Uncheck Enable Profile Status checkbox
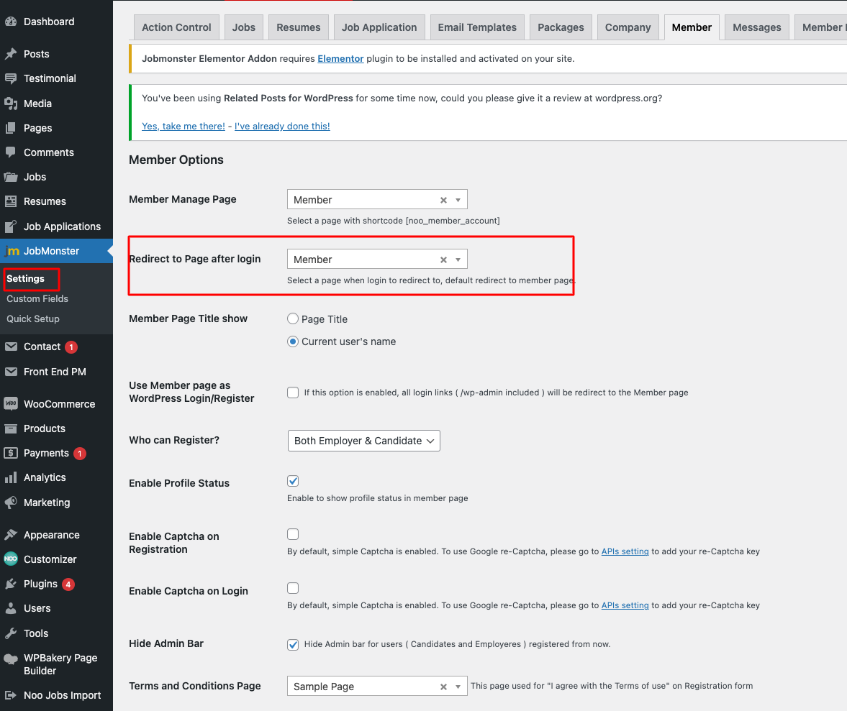Viewport: 847px width, 711px height. 293,481
